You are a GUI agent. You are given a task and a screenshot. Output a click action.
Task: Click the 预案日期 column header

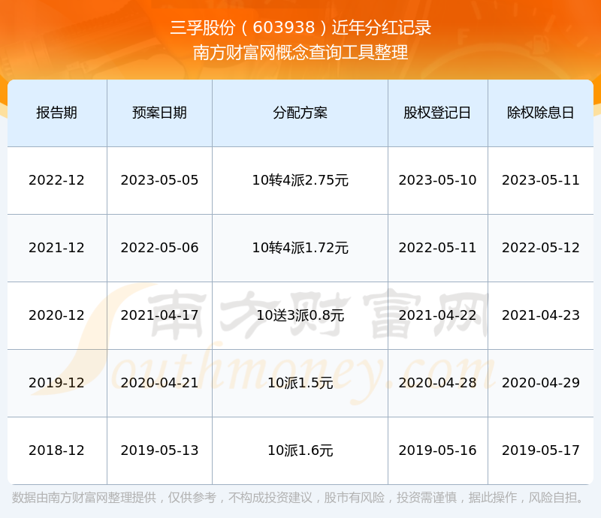pyautogui.click(x=159, y=113)
